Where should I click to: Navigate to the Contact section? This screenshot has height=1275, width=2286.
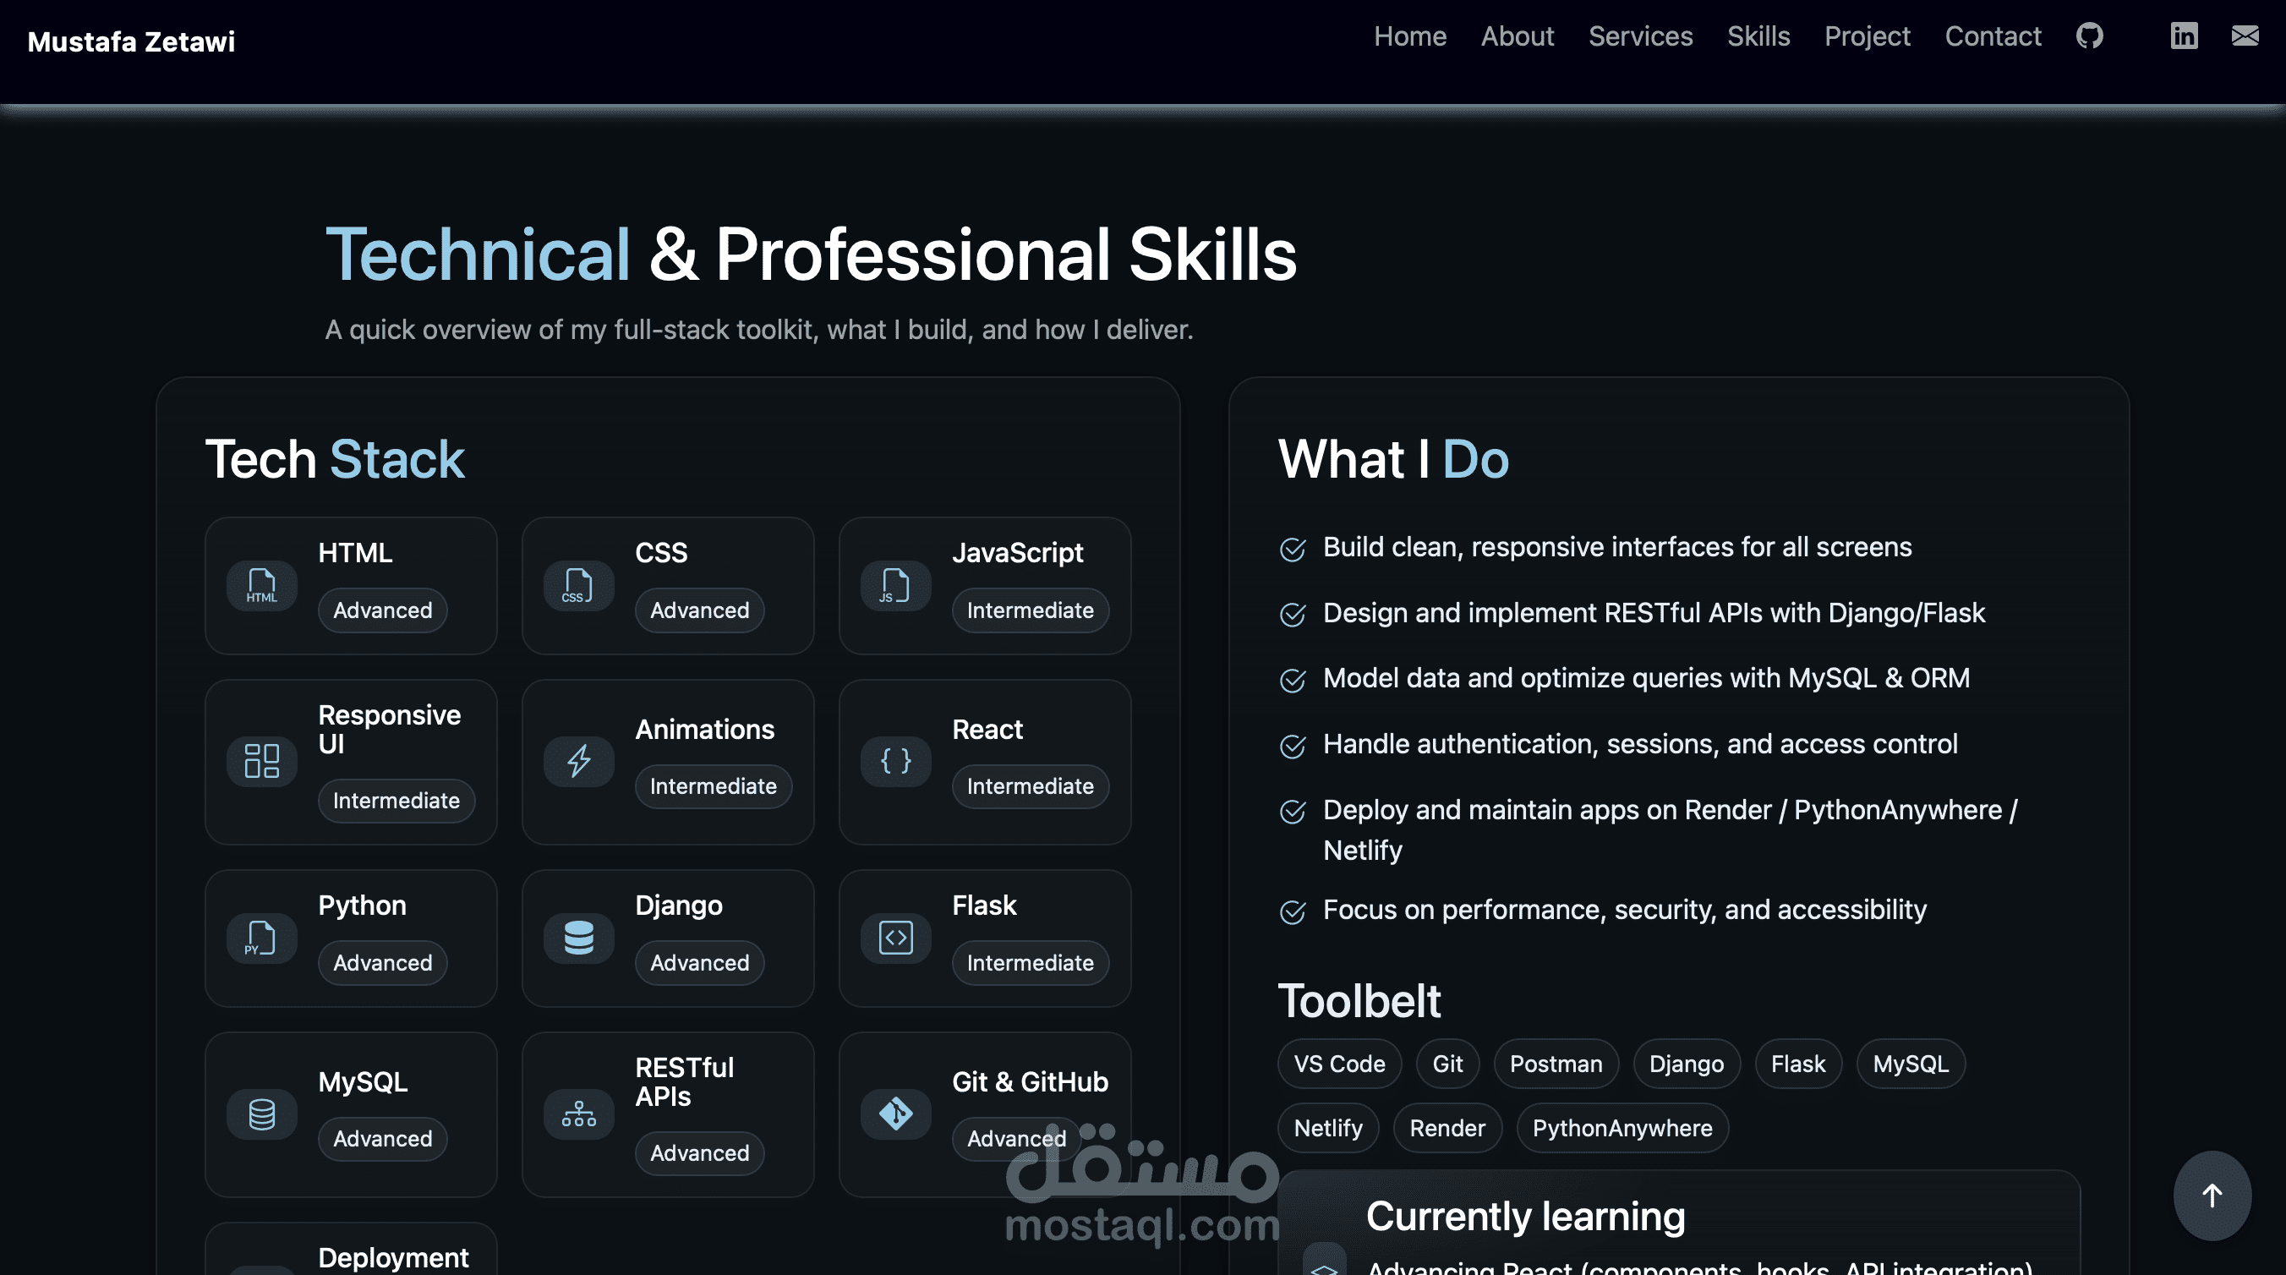pos(1993,36)
